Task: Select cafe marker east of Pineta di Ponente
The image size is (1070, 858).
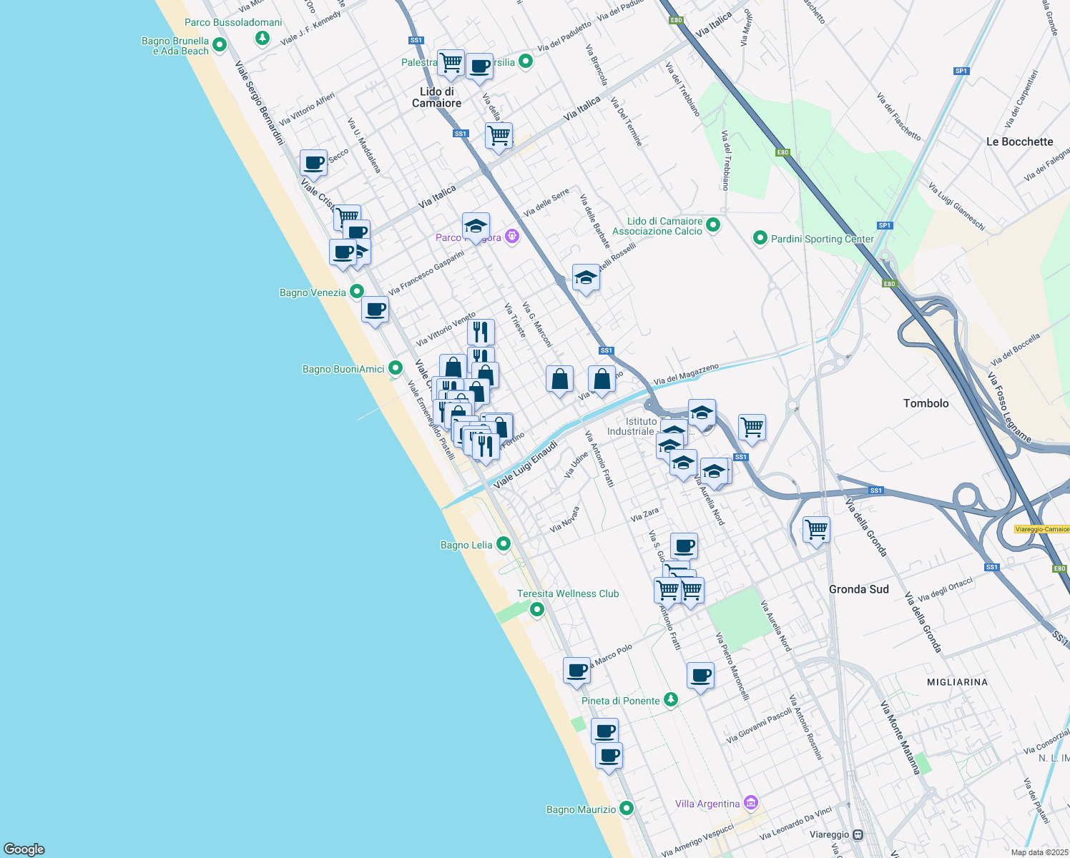Action: [701, 676]
